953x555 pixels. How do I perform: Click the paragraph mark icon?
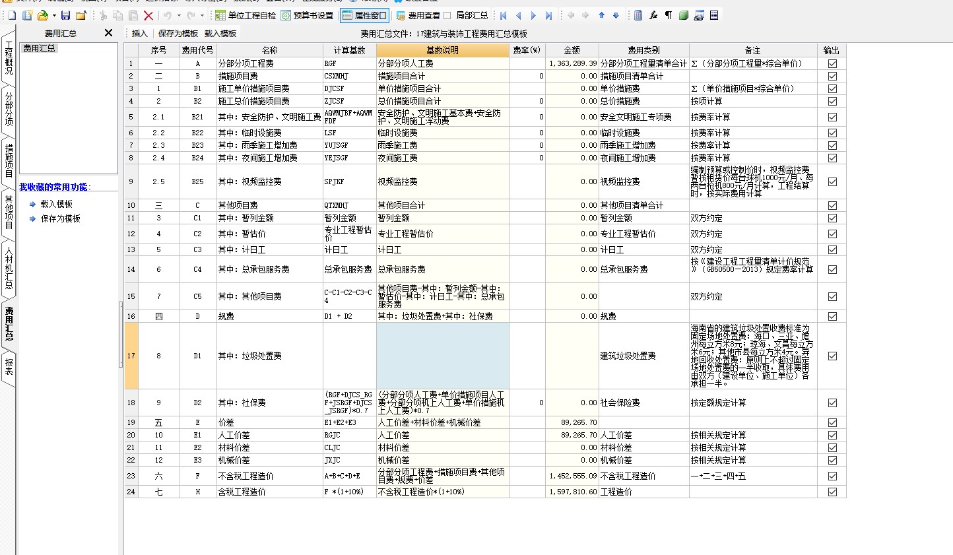tap(669, 15)
